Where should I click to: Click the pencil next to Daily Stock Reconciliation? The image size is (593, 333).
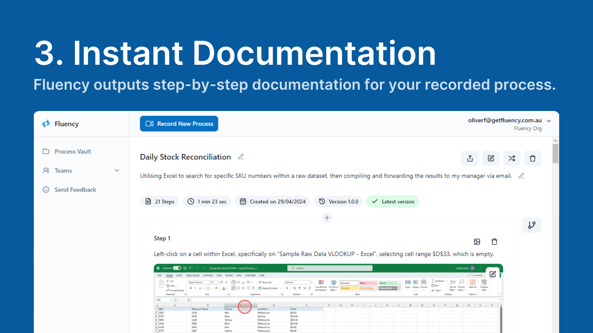(241, 157)
